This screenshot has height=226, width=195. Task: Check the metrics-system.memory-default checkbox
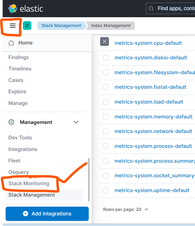[x=106, y=117]
